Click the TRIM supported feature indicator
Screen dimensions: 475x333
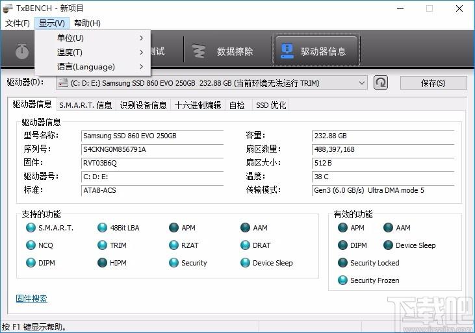pos(102,245)
